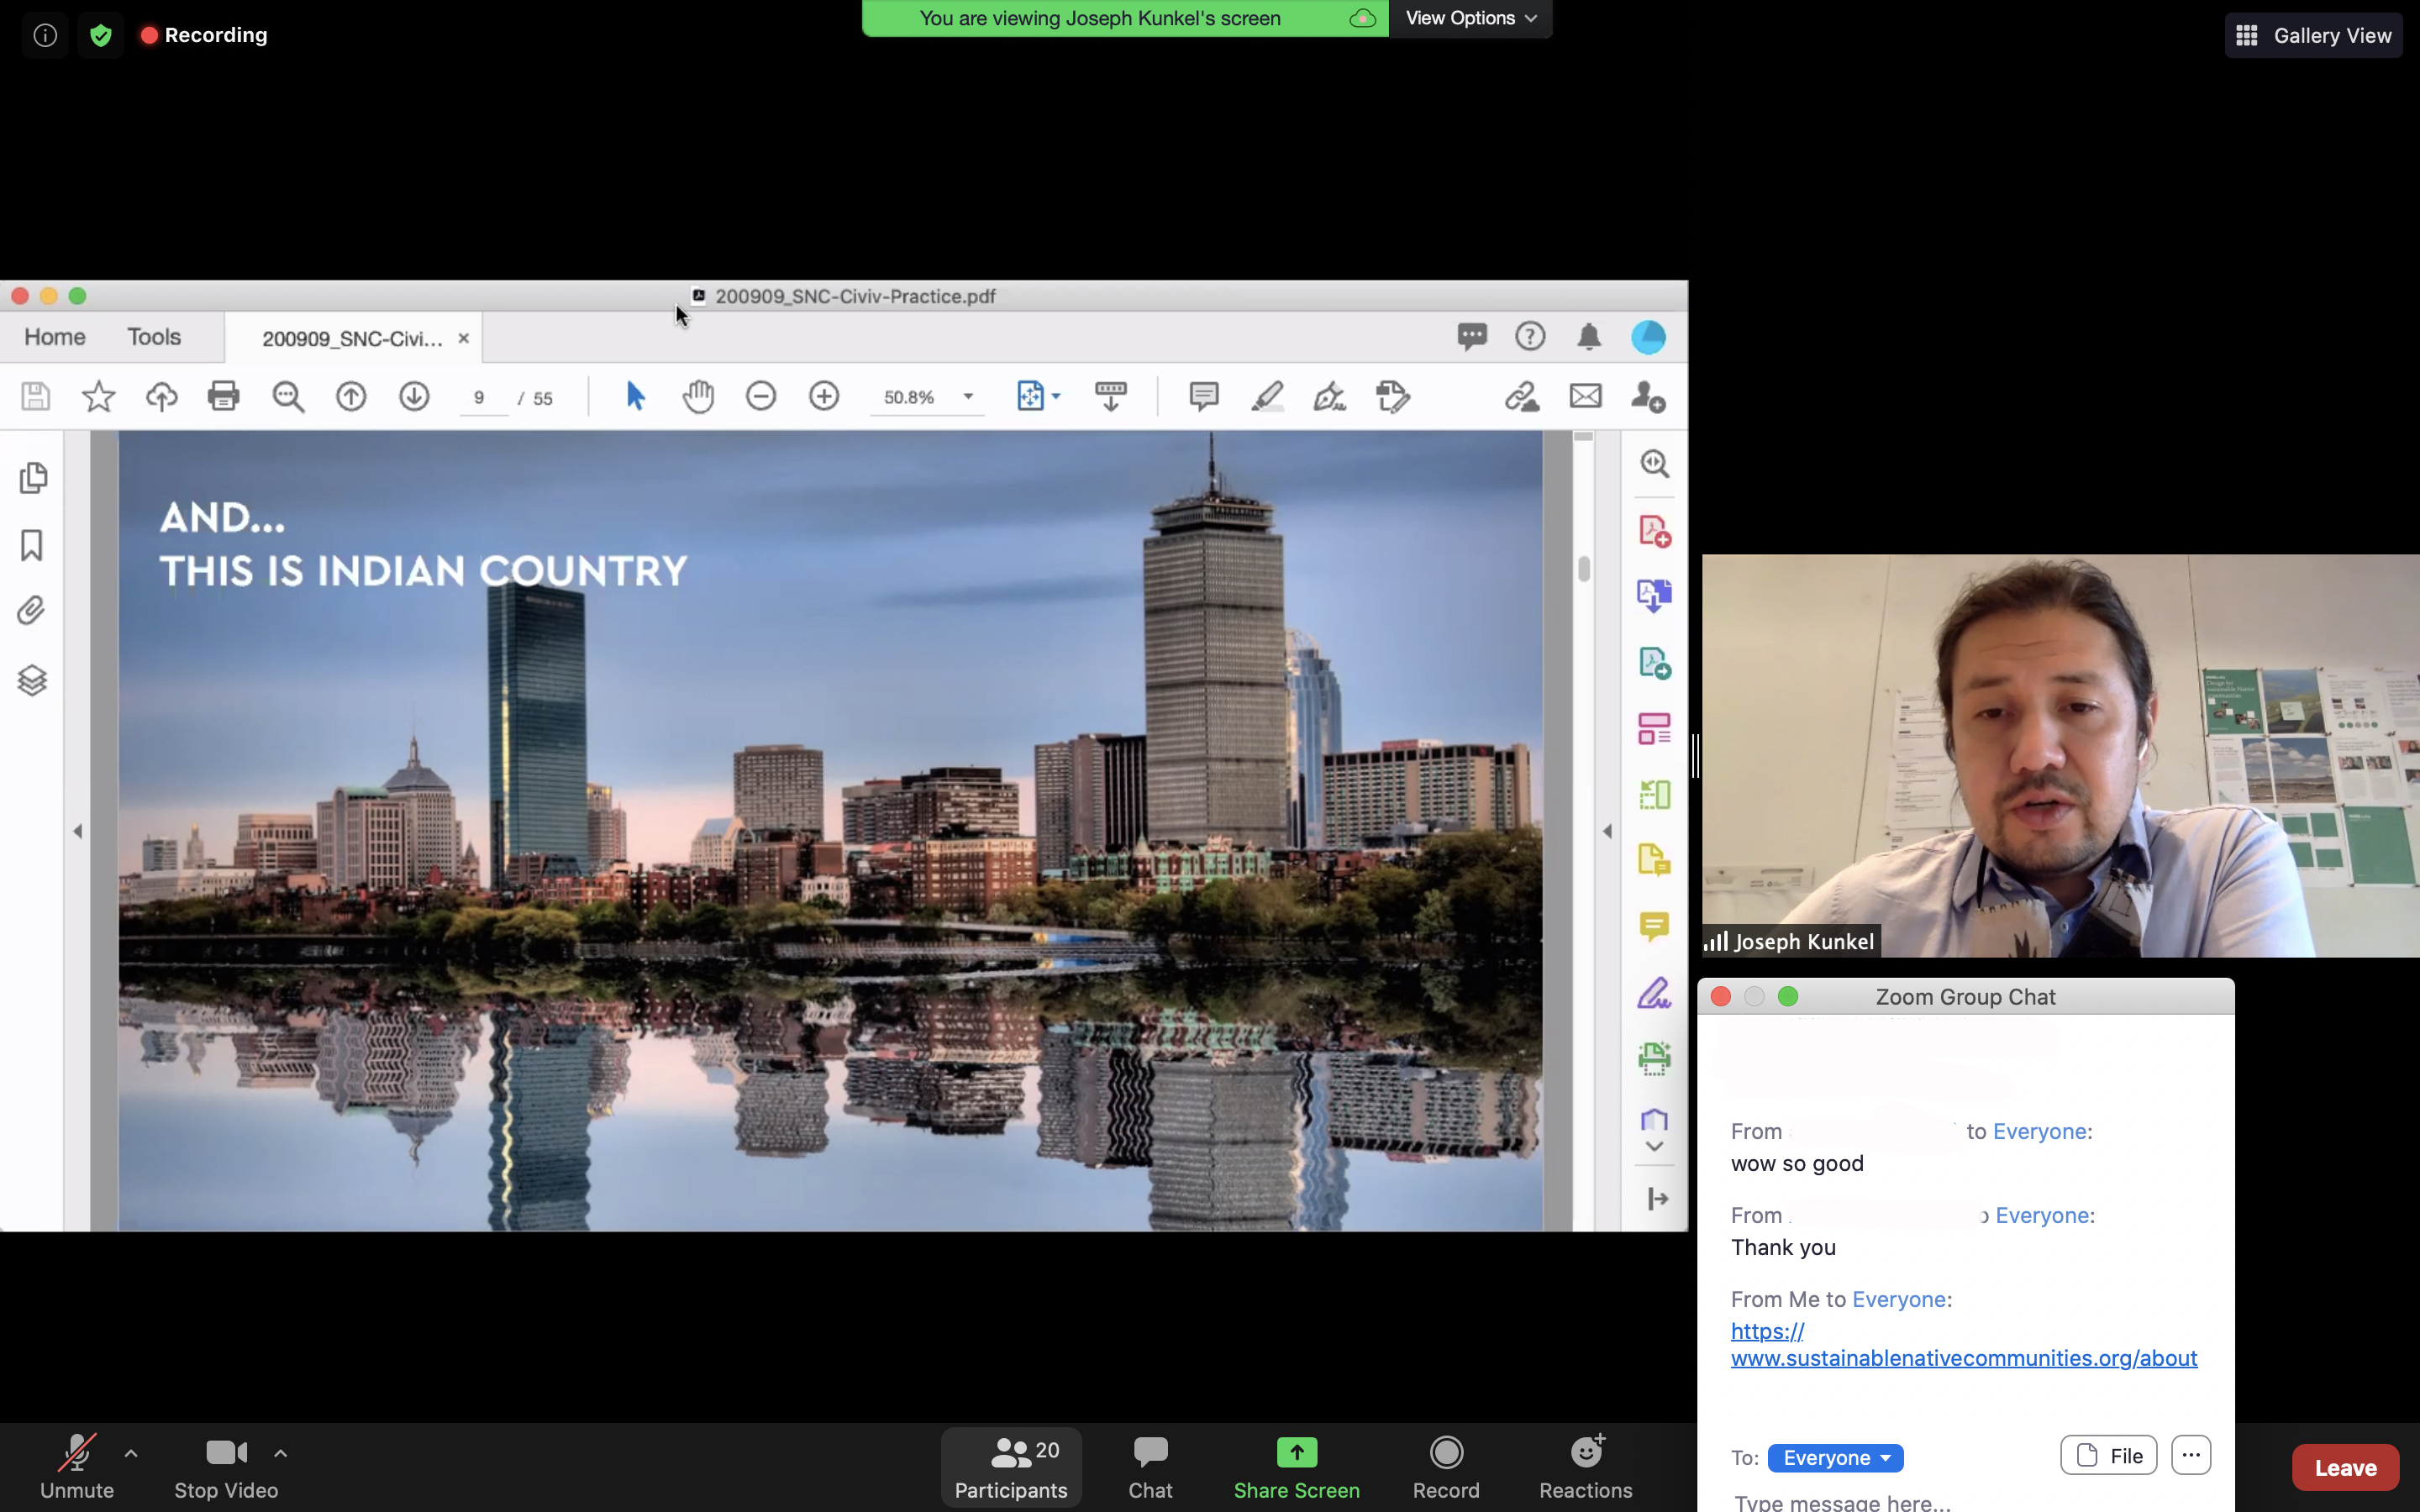Open Acrobat notifications bell
This screenshot has height=1512, width=2420.
[x=1589, y=337]
